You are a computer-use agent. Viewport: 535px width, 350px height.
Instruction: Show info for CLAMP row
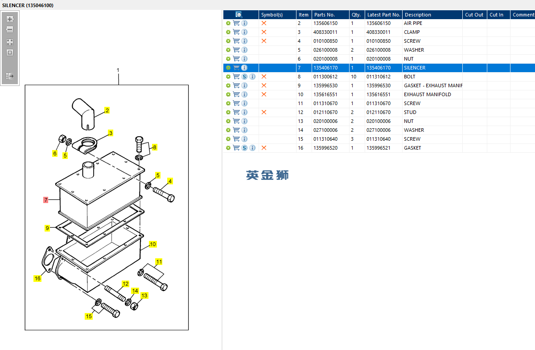[244, 32]
